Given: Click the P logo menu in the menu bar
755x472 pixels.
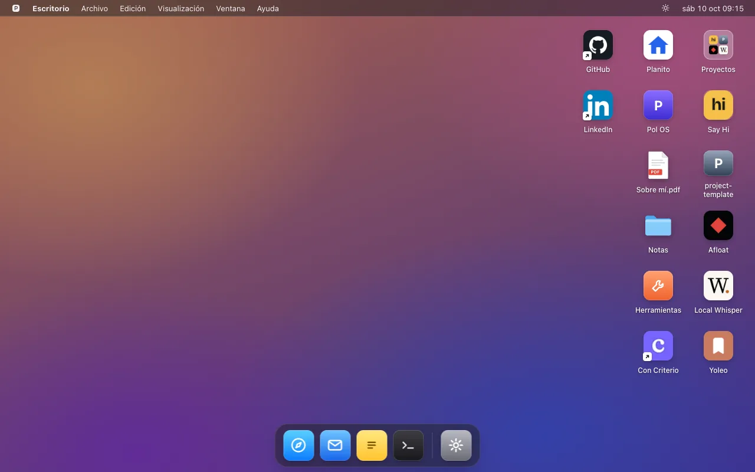Looking at the screenshot, I should pos(16,8).
